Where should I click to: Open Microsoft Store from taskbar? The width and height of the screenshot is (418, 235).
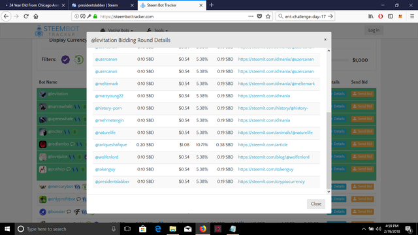coord(142,229)
